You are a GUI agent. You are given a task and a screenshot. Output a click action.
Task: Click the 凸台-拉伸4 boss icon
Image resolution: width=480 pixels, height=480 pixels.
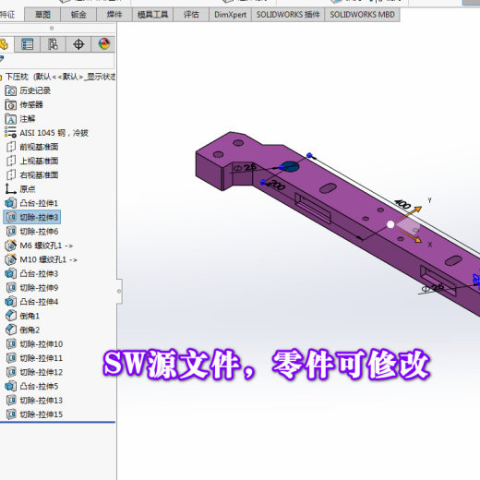[11, 302]
